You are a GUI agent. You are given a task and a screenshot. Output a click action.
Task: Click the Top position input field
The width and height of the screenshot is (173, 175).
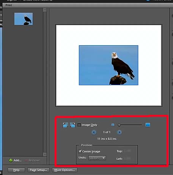click(127, 151)
